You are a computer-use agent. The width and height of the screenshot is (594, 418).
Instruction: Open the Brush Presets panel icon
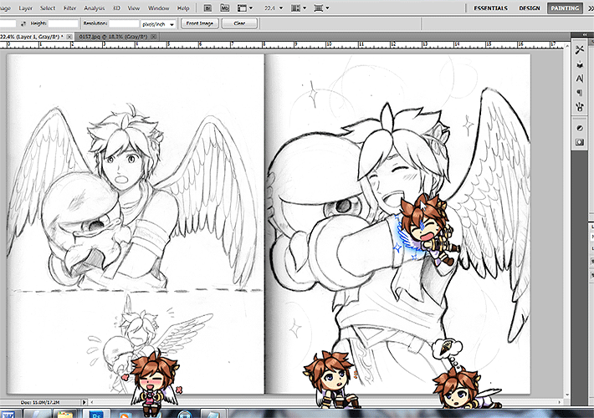[x=579, y=64]
